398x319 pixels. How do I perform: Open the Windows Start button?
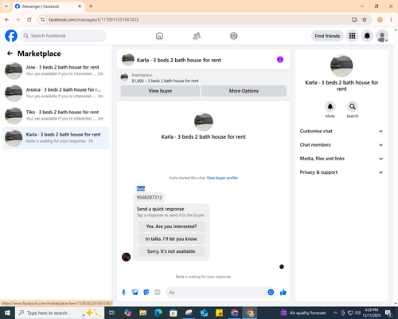coord(7,313)
